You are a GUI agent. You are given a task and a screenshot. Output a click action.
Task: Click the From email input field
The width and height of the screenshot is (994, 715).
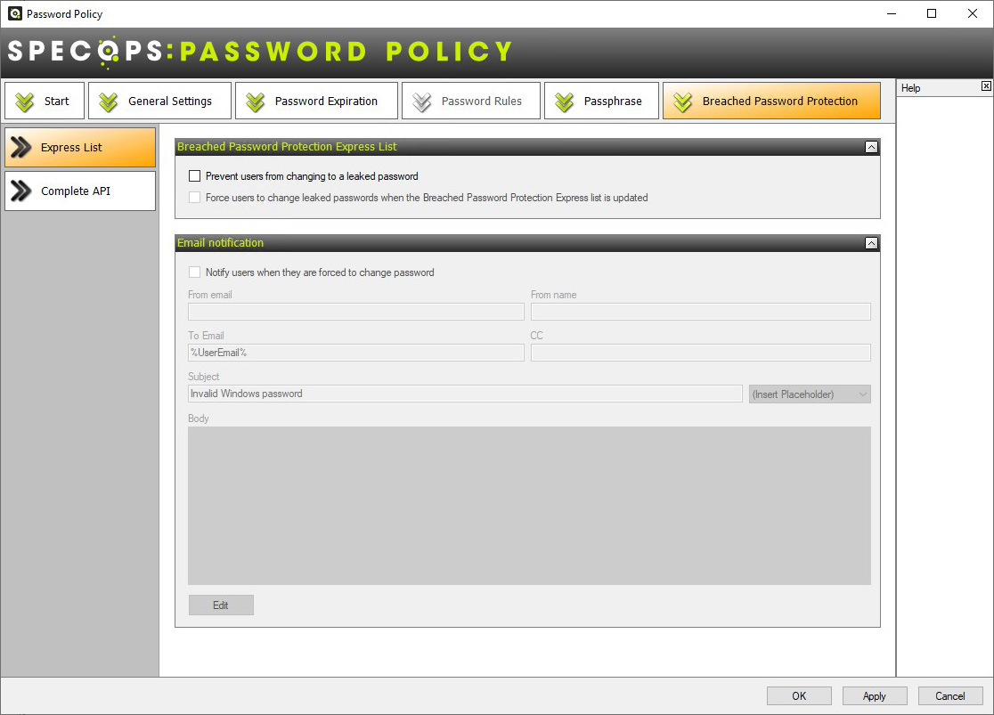[x=355, y=312]
